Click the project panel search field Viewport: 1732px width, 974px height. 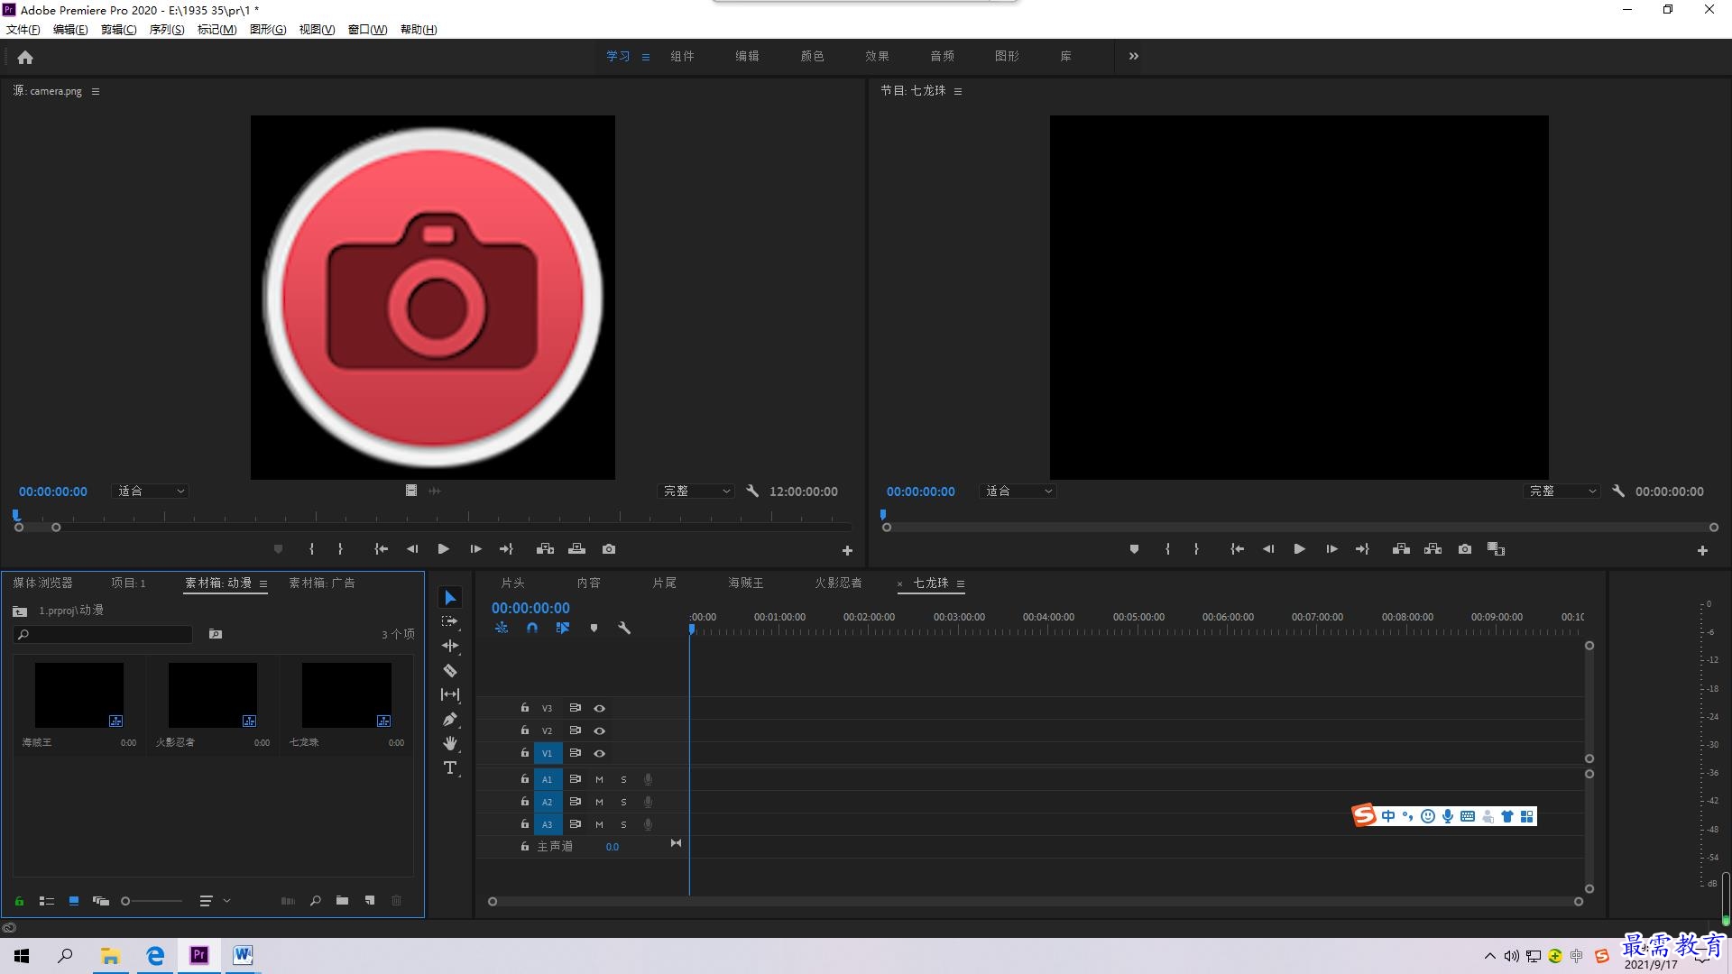(x=103, y=635)
